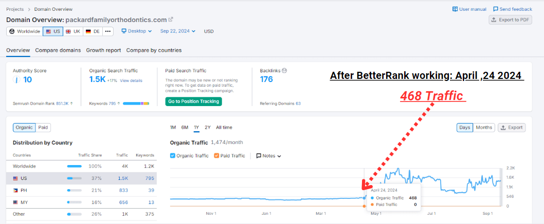Click the Worldwide row in country table
Viewport: 544px width, 224px height.
[81, 166]
